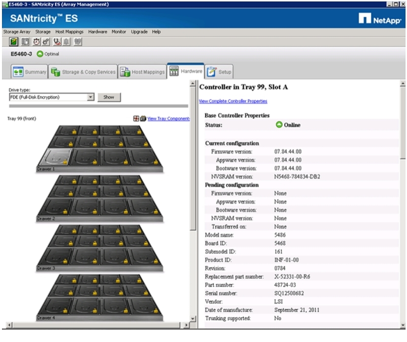Screen dimensions: 407x342
Task: Open the Monitor menu
Action: (119, 32)
